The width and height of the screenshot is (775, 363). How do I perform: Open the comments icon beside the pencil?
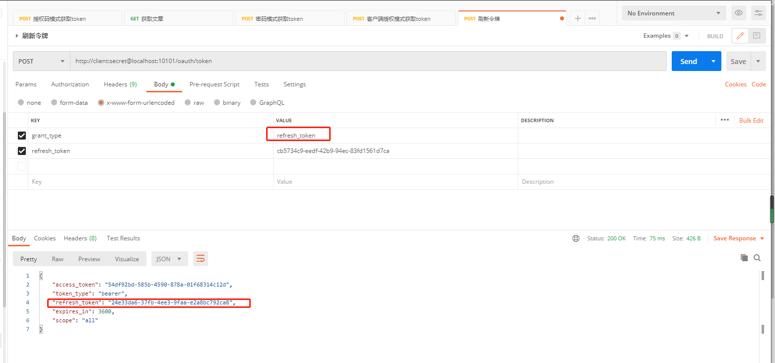(x=757, y=36)
